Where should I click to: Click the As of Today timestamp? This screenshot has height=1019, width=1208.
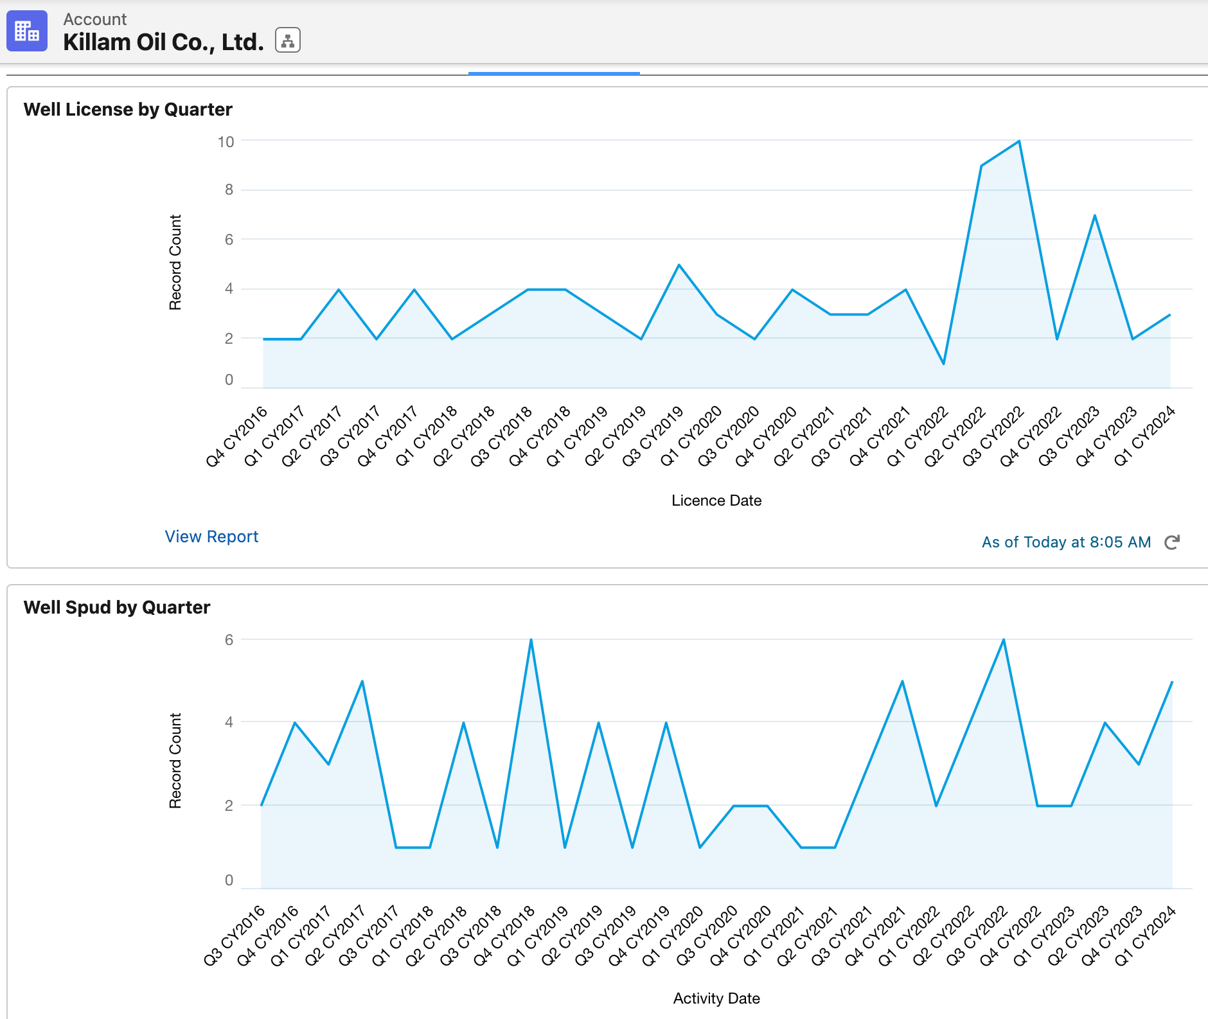(x=1065, y=542)
